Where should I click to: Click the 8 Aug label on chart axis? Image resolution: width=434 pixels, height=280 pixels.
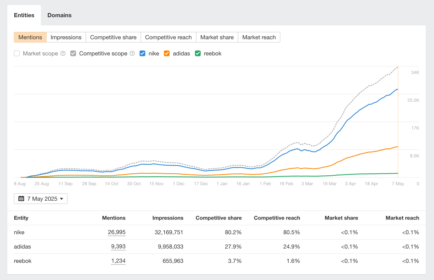click(x=20, y=184)
